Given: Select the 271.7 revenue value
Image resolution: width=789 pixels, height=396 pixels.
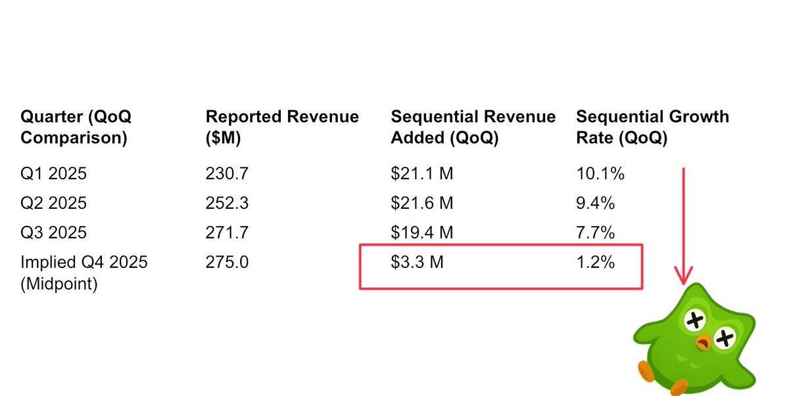Looking at the screenshot, I should tap(227, 233).
